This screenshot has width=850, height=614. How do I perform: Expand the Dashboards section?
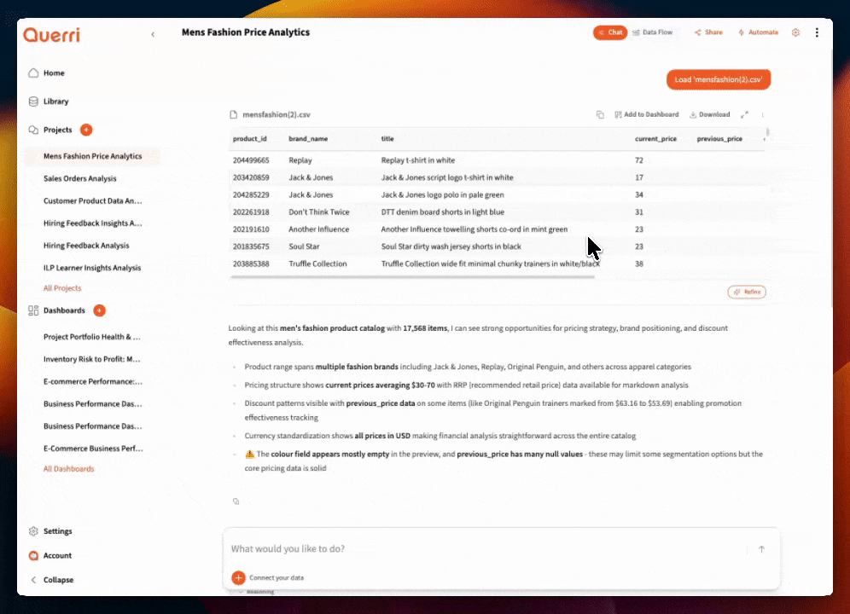(66, 310)
